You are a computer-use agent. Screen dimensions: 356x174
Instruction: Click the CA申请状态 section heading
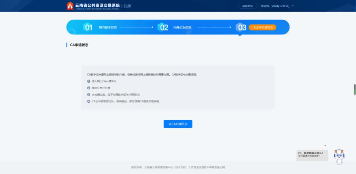(79, 45)
